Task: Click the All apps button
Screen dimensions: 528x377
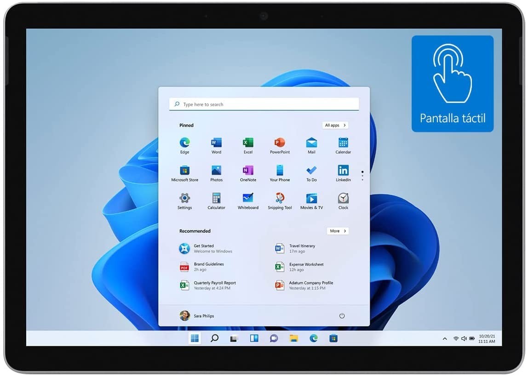Action: click(x=335, y=125)
